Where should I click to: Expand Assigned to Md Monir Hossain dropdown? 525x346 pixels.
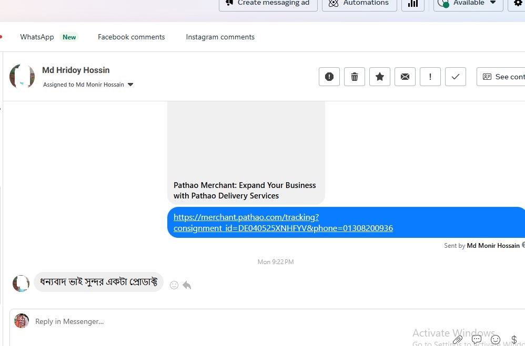point(130,85)
